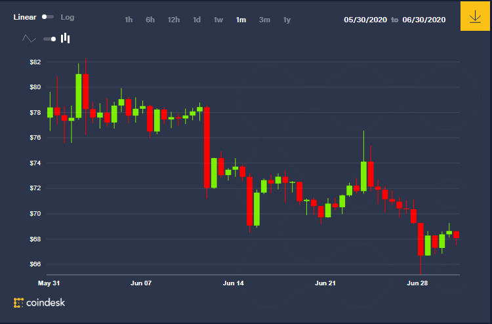This screenshot has height=324, width=492.
Task: Select the 1m time range
Action: [x=241, y=20]
